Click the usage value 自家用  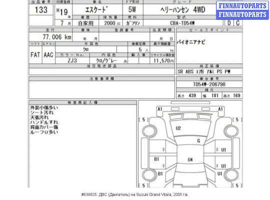click(x=85, y=23)
